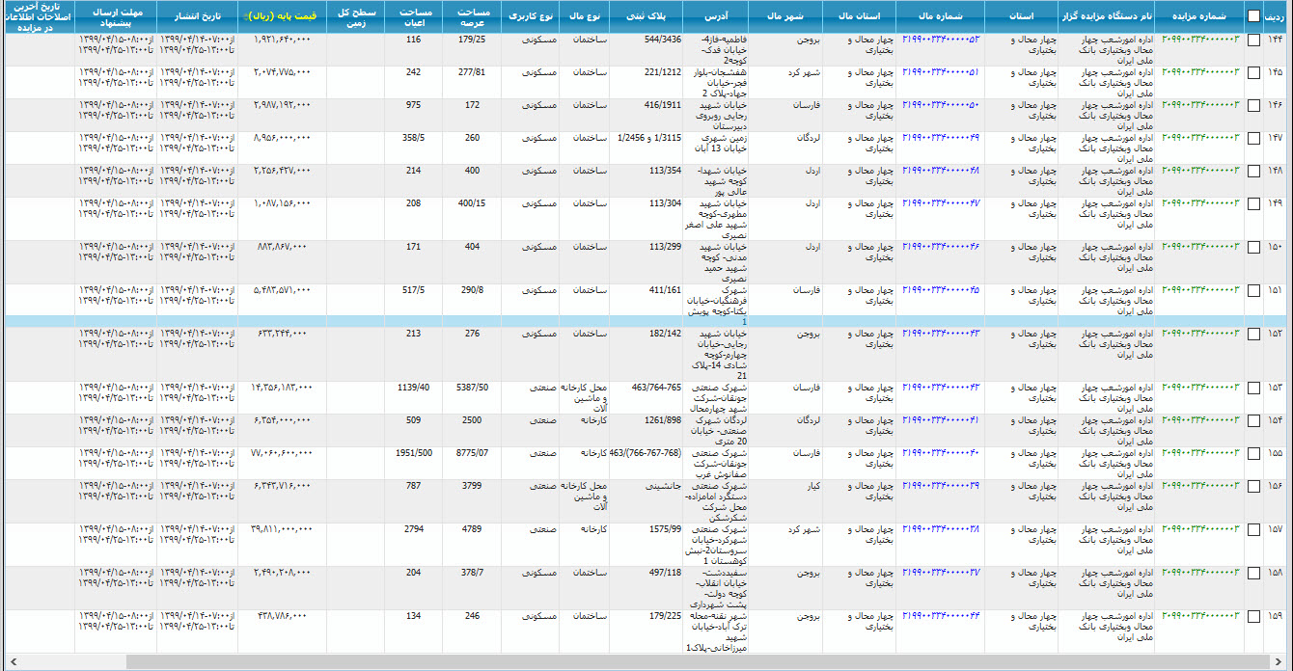The height and width of the screenshot is (671, 1293).
Task: Select checkbox of row 150
Action: pos(1252,247)
